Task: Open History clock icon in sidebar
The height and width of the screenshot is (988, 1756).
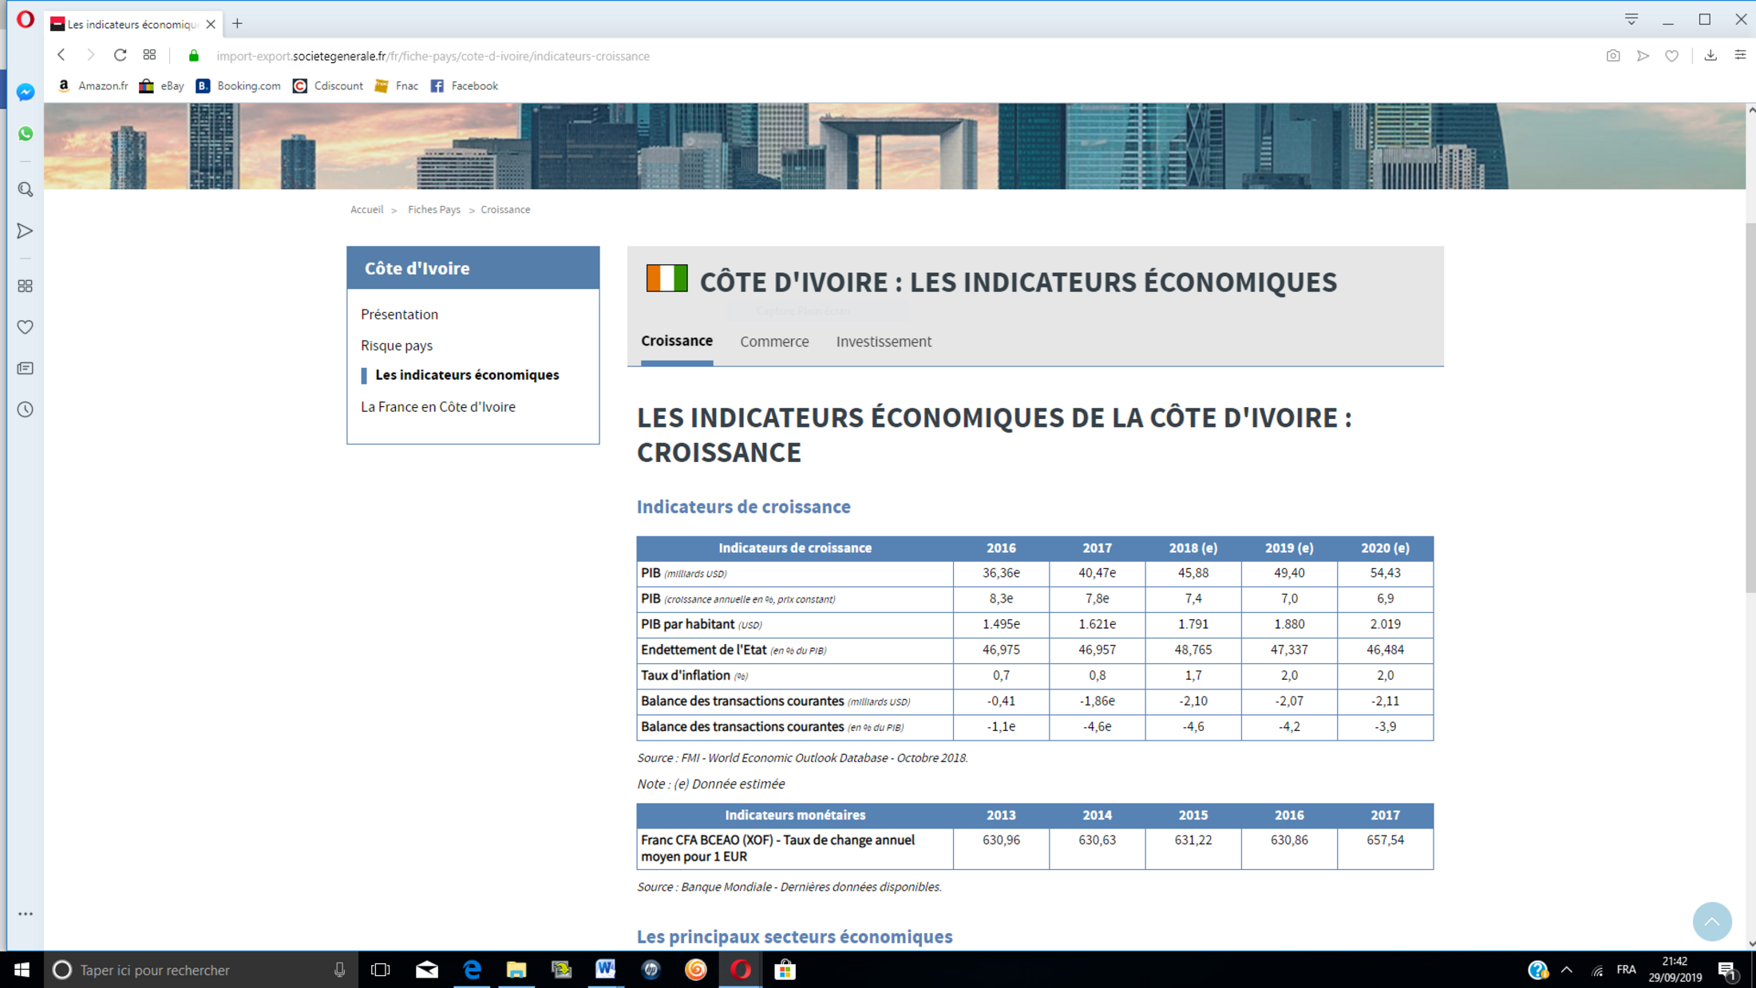Action: (x=26, y=409)
